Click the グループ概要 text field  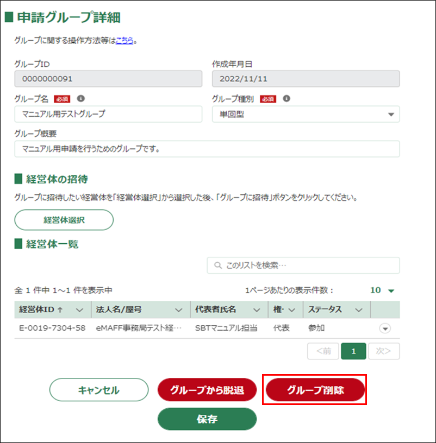point(207,149)
